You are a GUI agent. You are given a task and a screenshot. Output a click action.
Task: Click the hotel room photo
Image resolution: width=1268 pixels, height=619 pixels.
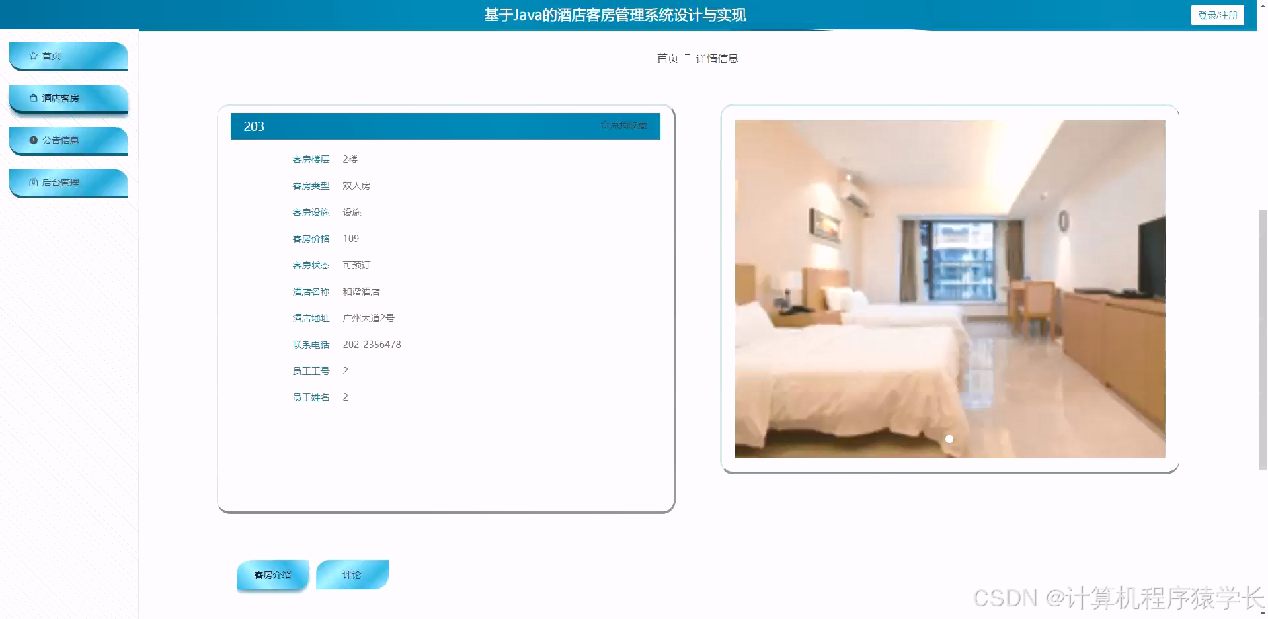950,289
